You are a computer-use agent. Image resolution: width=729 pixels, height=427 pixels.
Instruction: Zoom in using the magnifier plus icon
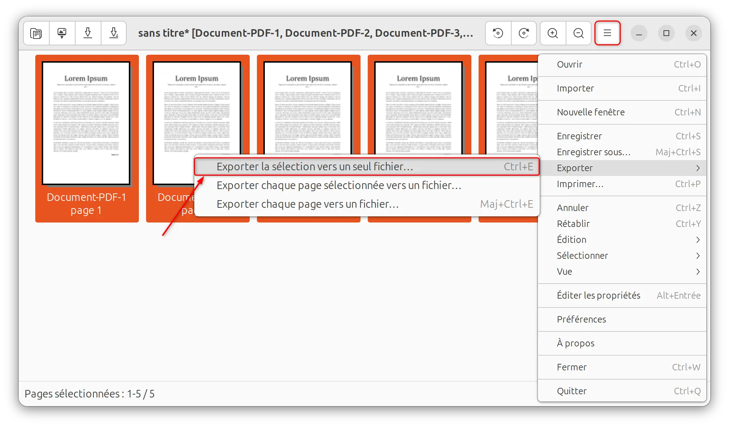553,33
